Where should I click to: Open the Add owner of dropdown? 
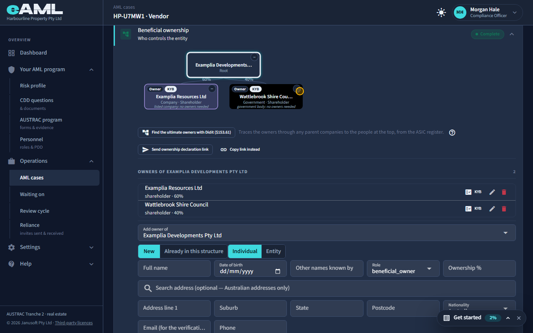[327, 233]
